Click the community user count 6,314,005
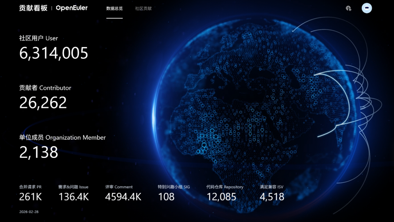Viewport: 394px width, 222px height. pos(54,53)
